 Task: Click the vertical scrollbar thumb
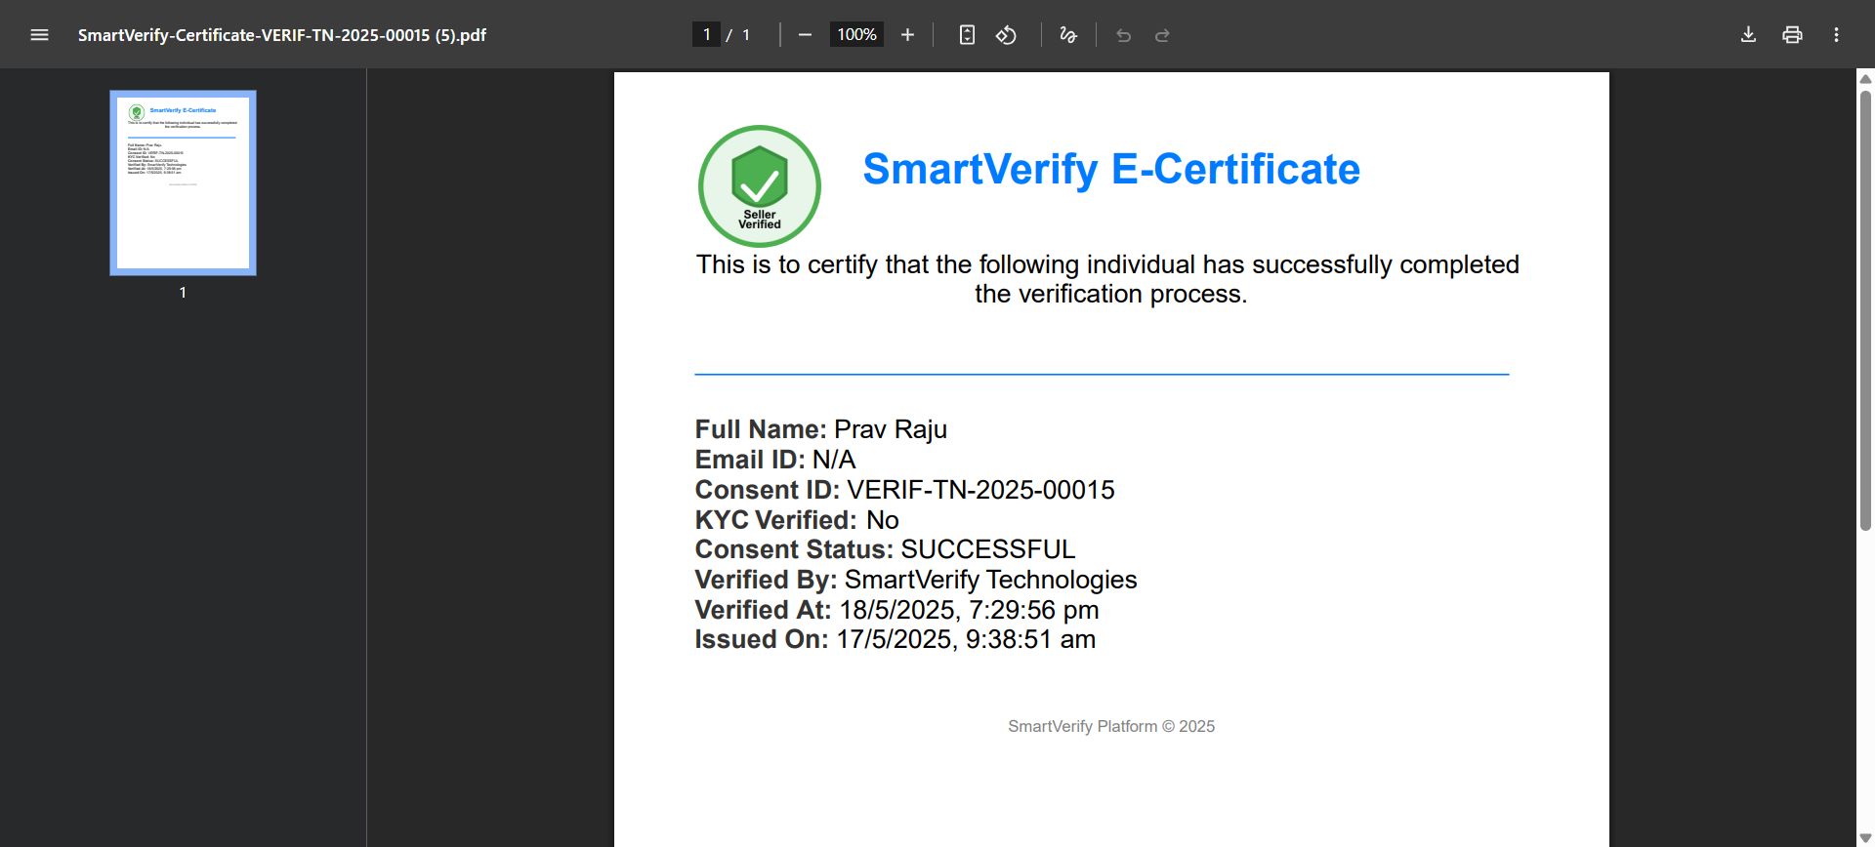coord(1865,310)
